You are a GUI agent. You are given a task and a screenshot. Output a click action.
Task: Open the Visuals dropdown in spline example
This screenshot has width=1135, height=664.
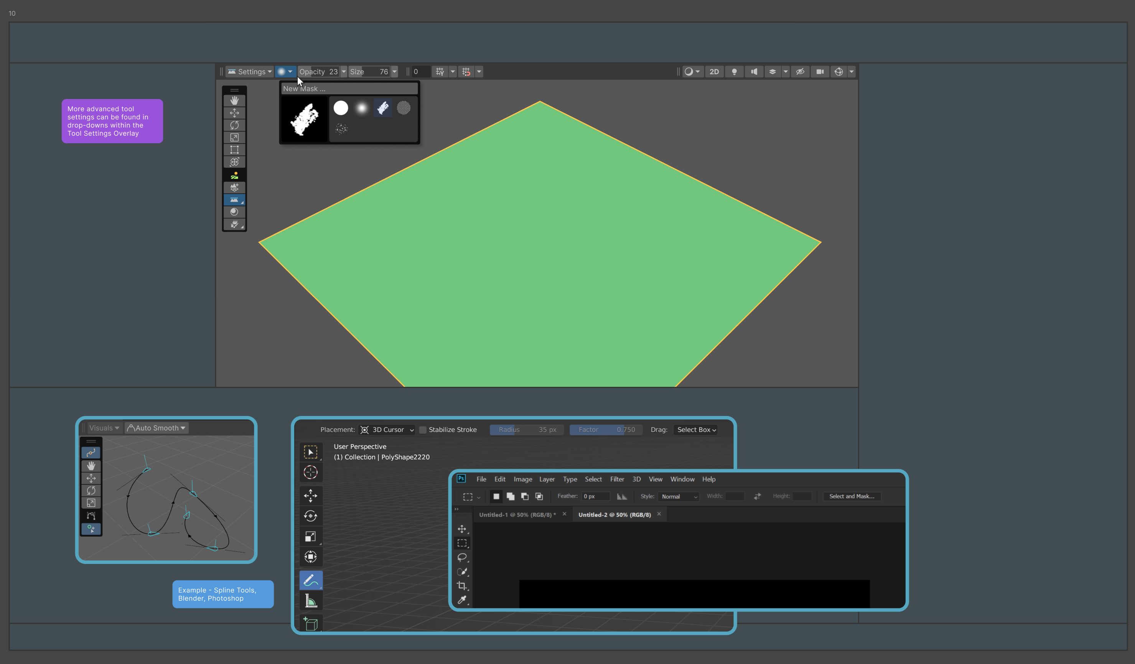point(104,428)
